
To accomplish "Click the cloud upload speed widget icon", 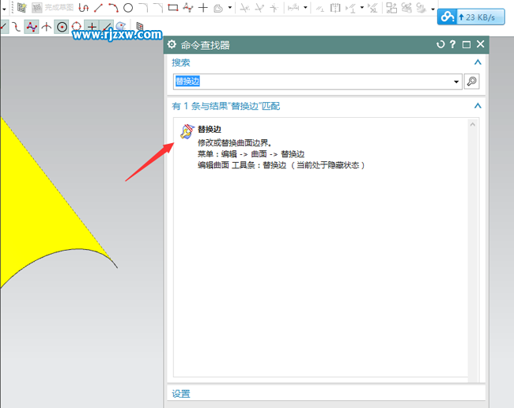I will [447, 17].
